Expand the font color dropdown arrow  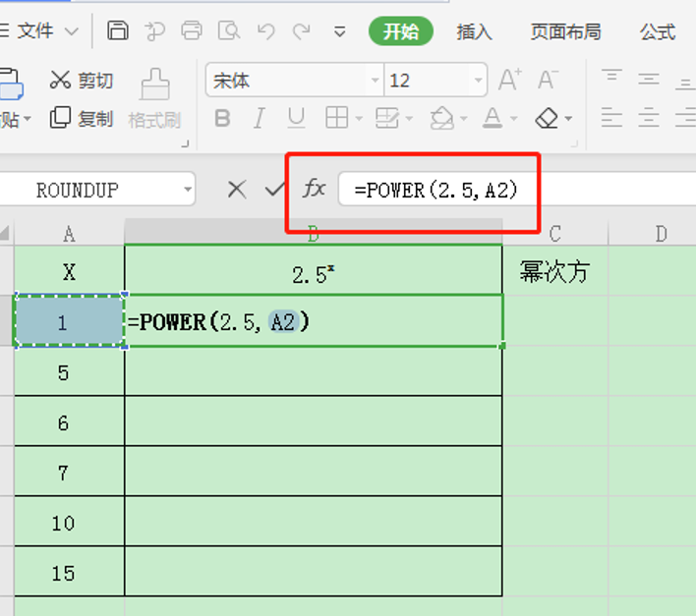(x=513, y=119)
